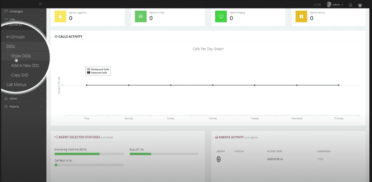Click the "Agents In Calls" label
Viewport: 372px width, 182px height.
tap(157, 13)
